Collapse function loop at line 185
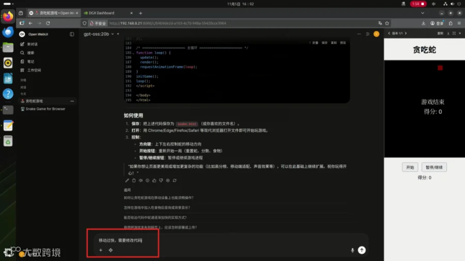The image size is (465, 261). point(133,53)
